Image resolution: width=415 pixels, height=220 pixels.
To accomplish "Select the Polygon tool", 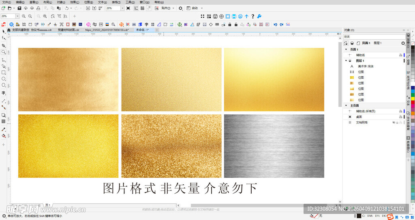I will tap(4, 85).
